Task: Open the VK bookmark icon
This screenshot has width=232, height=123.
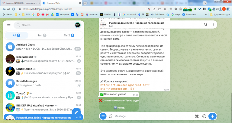Action: (72, 14)
